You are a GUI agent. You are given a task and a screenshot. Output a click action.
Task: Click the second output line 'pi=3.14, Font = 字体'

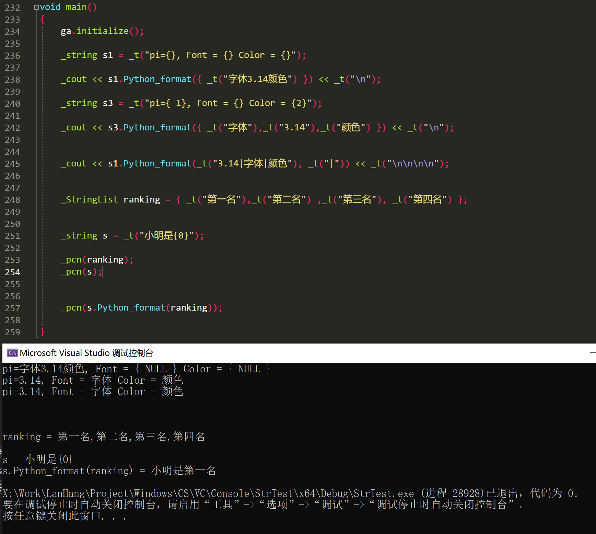[93, 380]
